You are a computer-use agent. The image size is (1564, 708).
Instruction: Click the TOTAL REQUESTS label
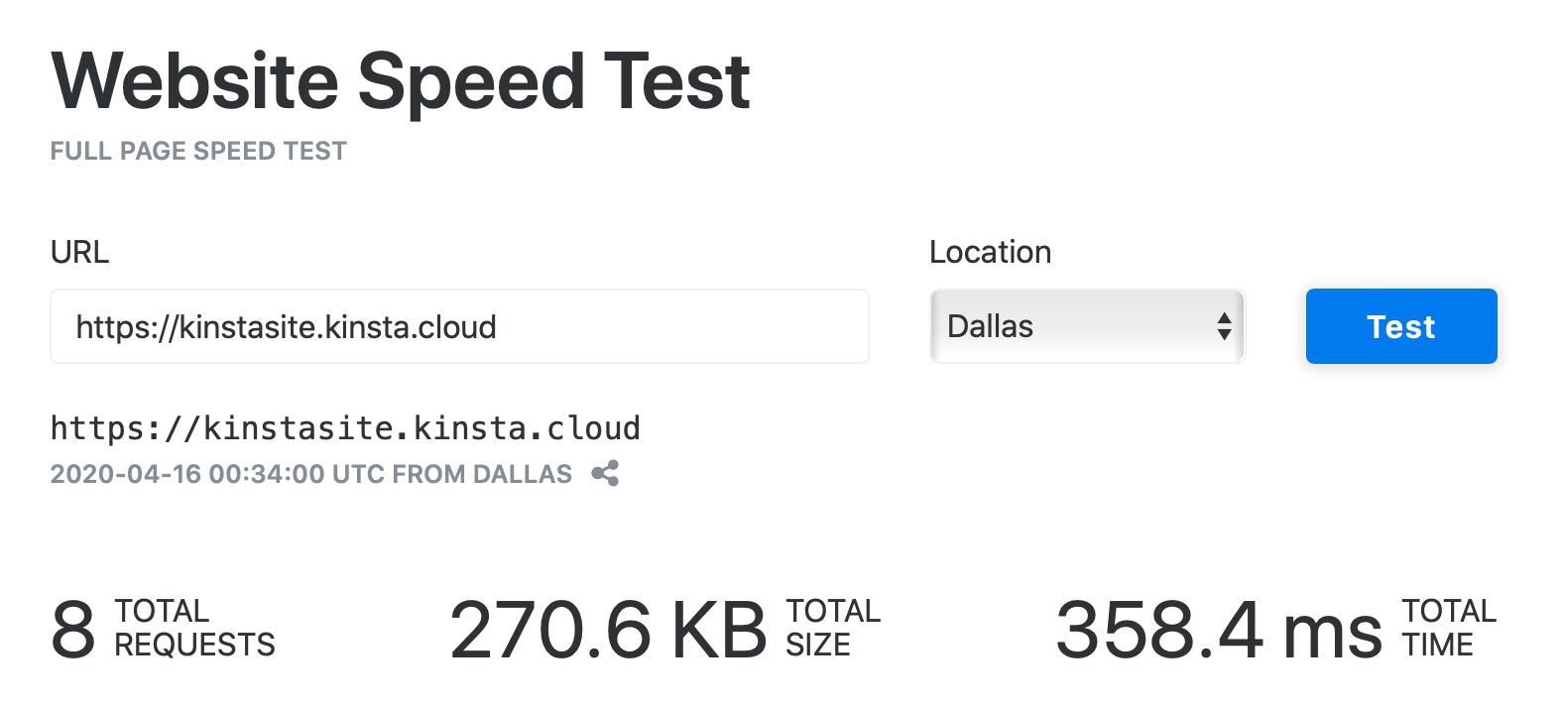pos(194,628)
